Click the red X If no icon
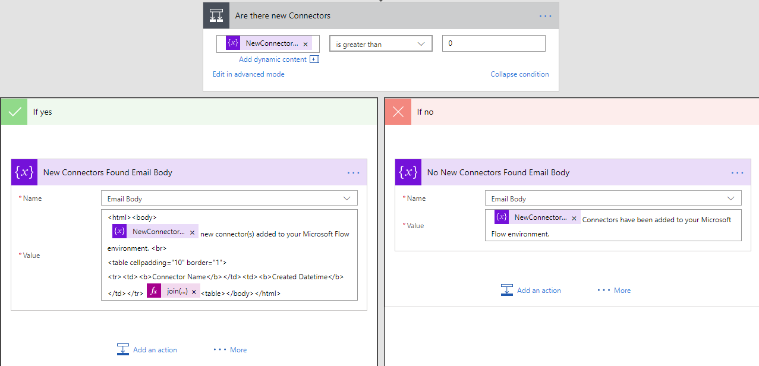Screen dimensions: 759x366 (x=398, y=112)
